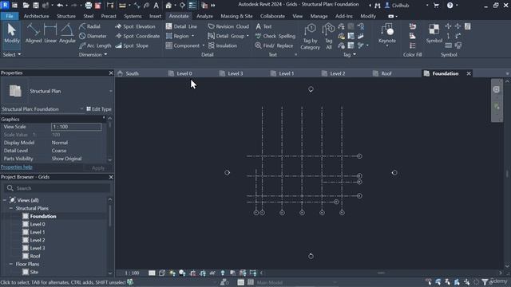Click the 1 : 100 scale button in view control bar
Screen dimensions: 511x287
133,273
